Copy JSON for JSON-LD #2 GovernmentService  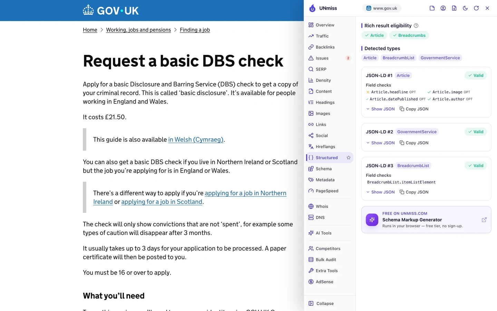[x=414, y=143]
